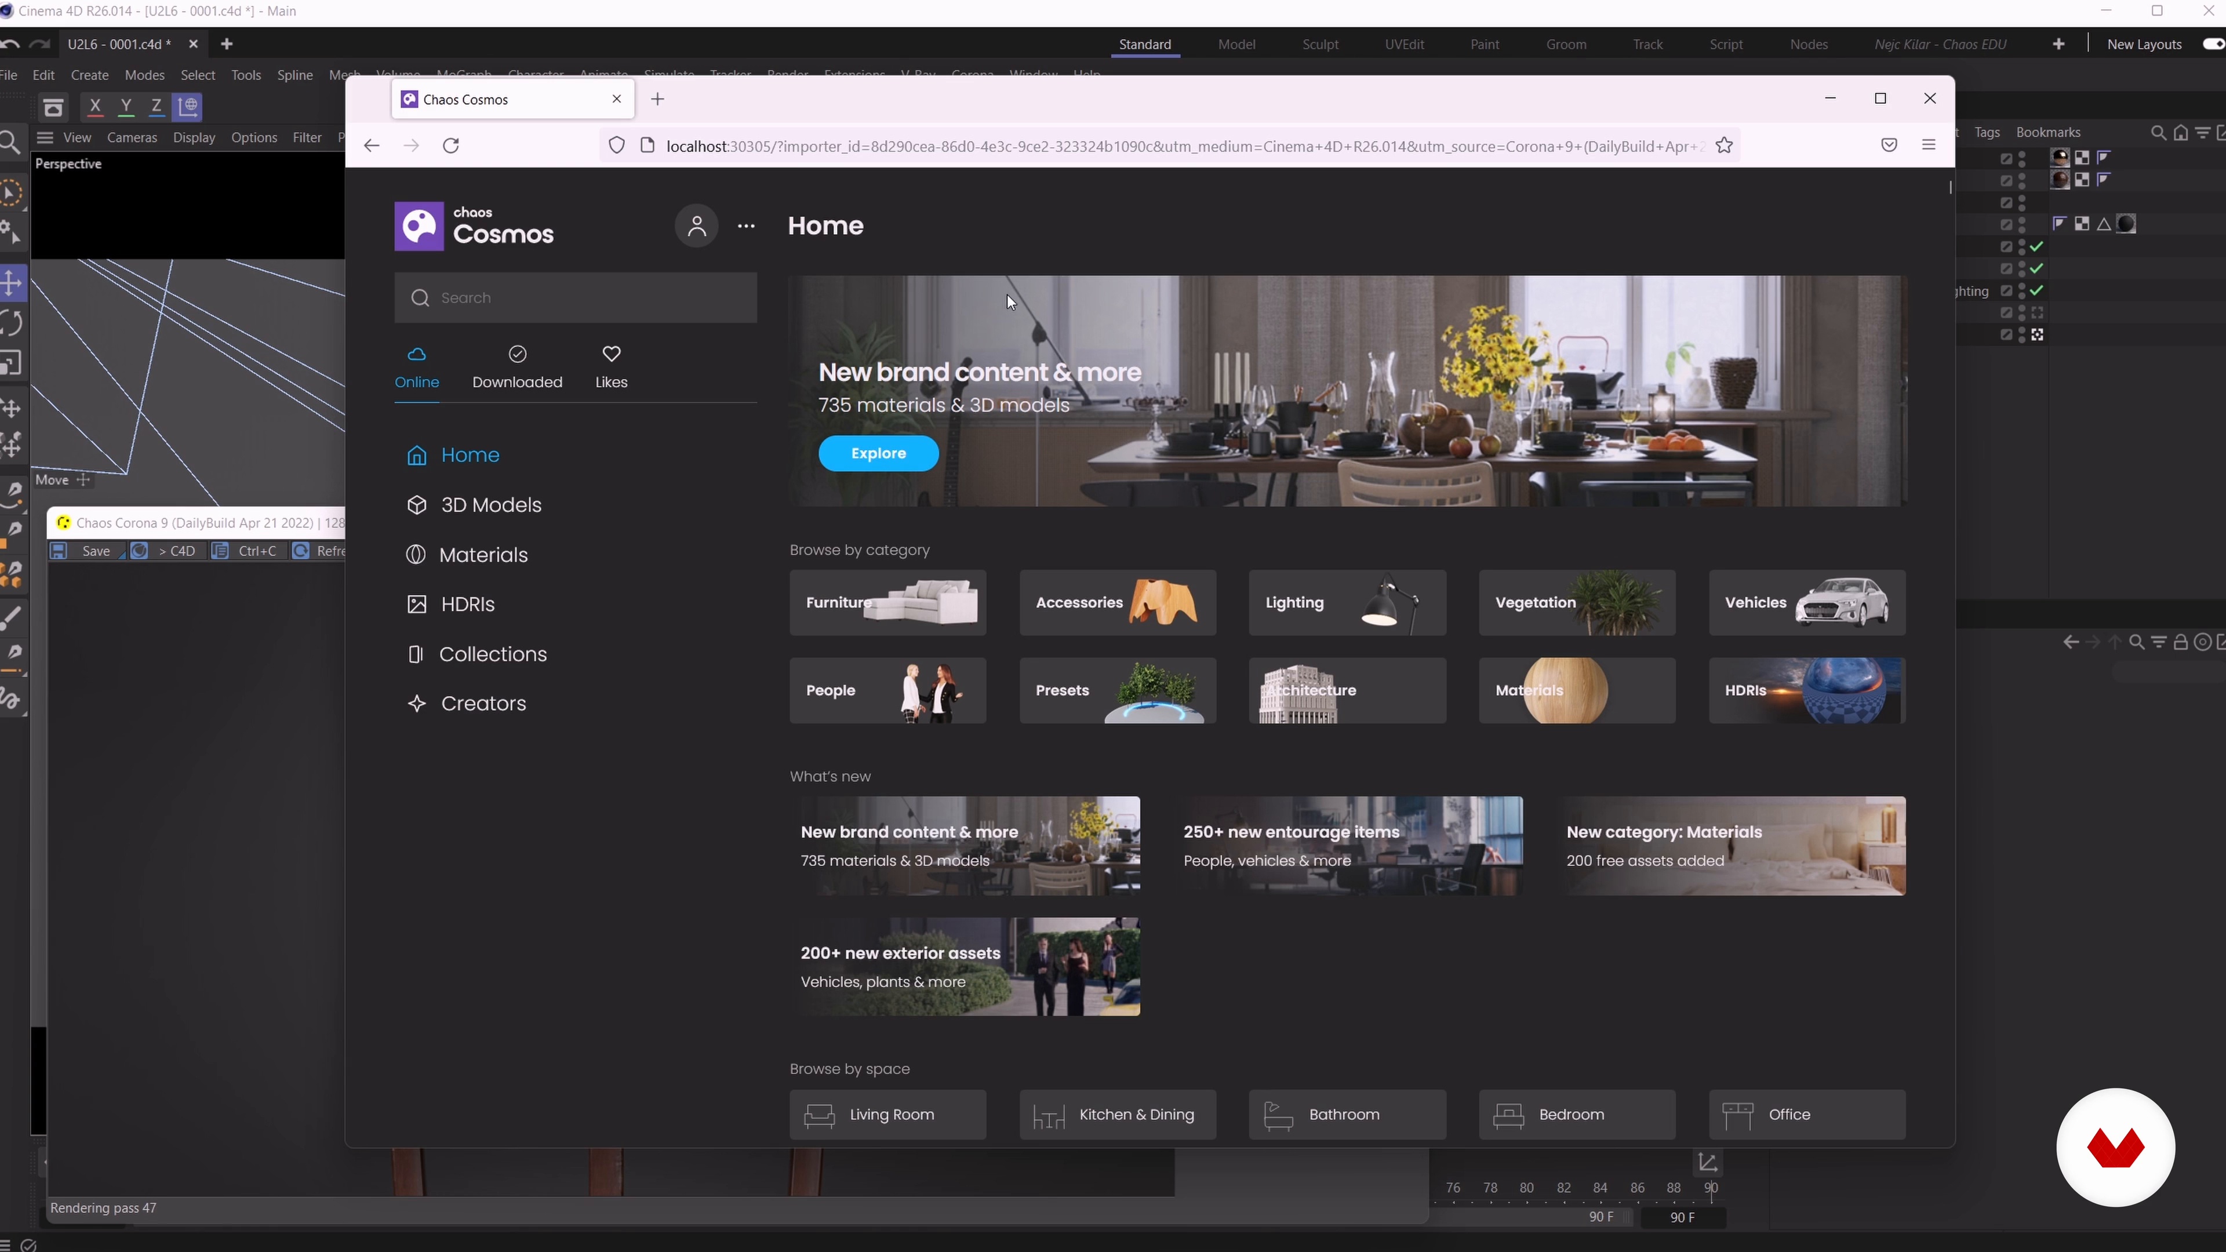Open Creators in Cosmos sidebar
The height and width of the screenshot is (1252, 2226).
(x=467, y=704)
